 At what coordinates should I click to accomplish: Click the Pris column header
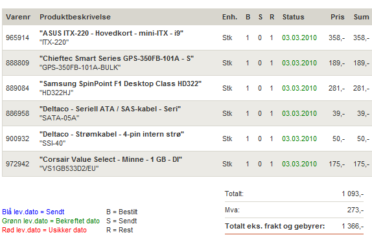tap(338, 17)
